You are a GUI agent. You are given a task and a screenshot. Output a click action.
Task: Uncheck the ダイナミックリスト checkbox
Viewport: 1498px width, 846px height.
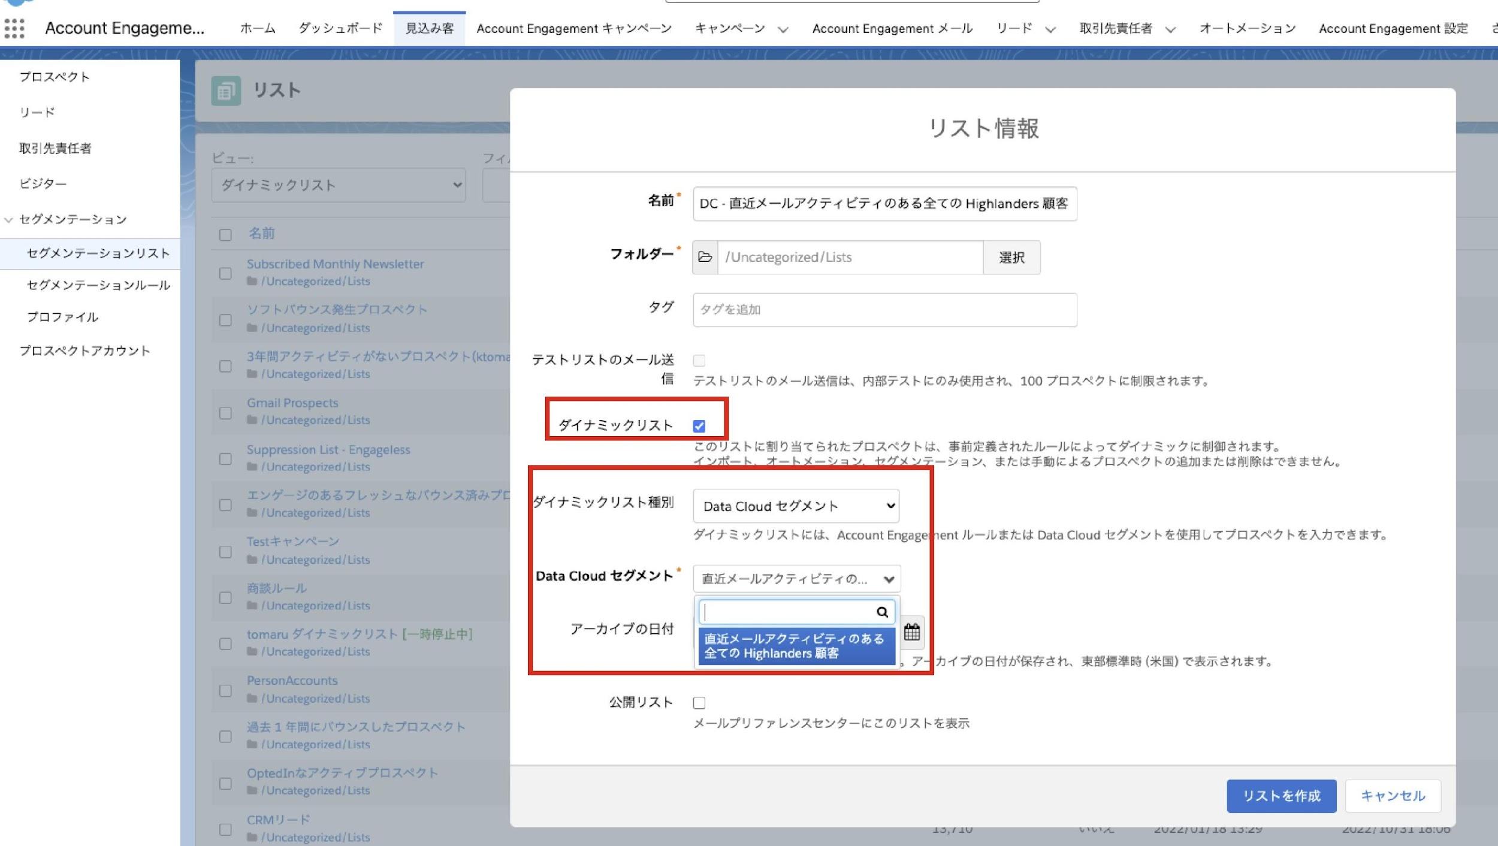[699, 426]
